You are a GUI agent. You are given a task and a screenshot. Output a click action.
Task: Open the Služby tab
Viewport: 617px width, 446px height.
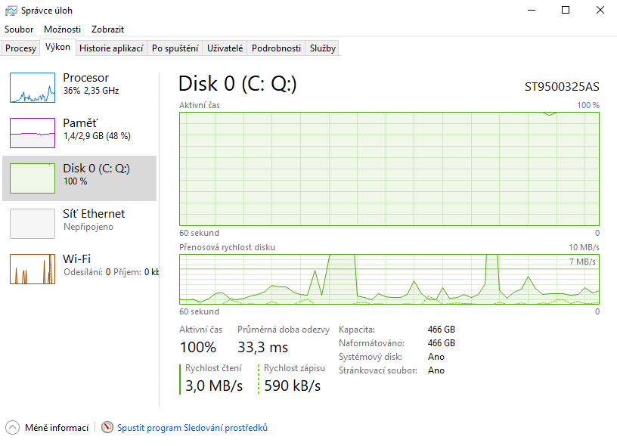323,48
